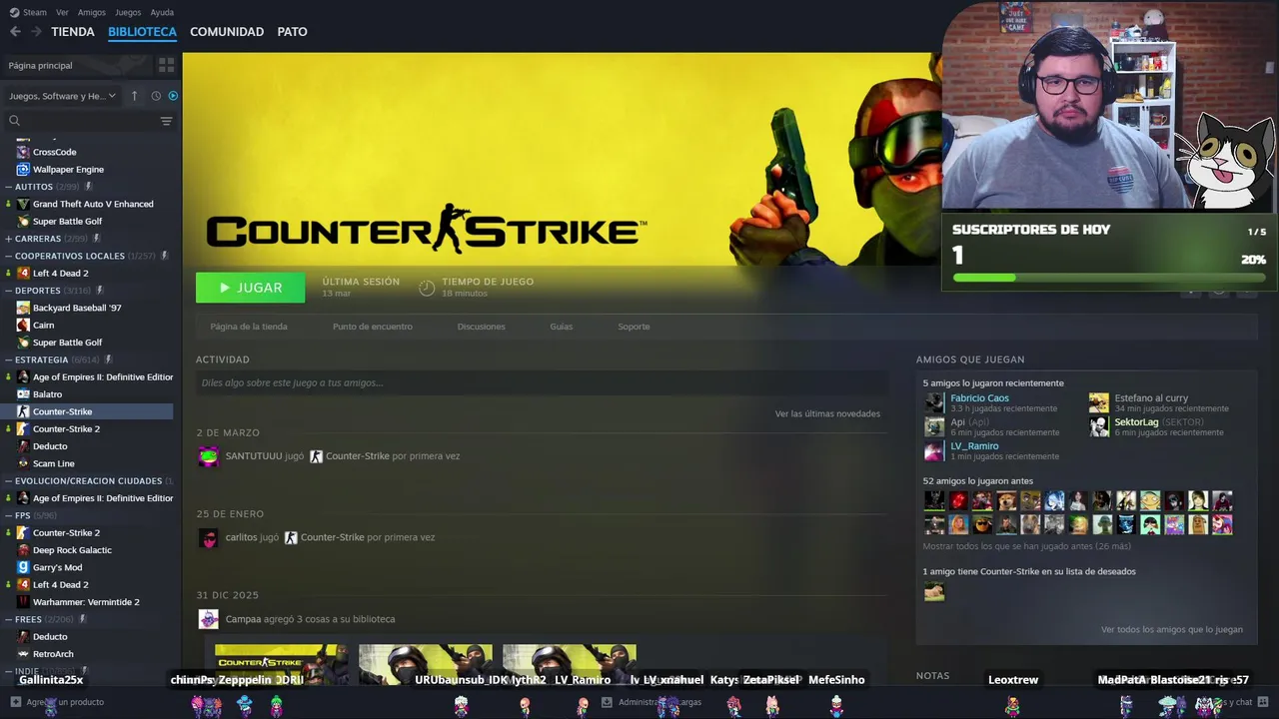
Task: Select Deducto under FREES
Action: (x=50, y=636)
